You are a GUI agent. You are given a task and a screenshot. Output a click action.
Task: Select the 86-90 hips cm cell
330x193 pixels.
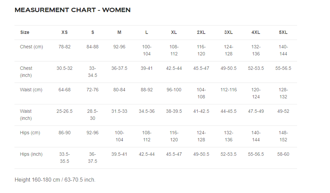click(x=65, y=133)
